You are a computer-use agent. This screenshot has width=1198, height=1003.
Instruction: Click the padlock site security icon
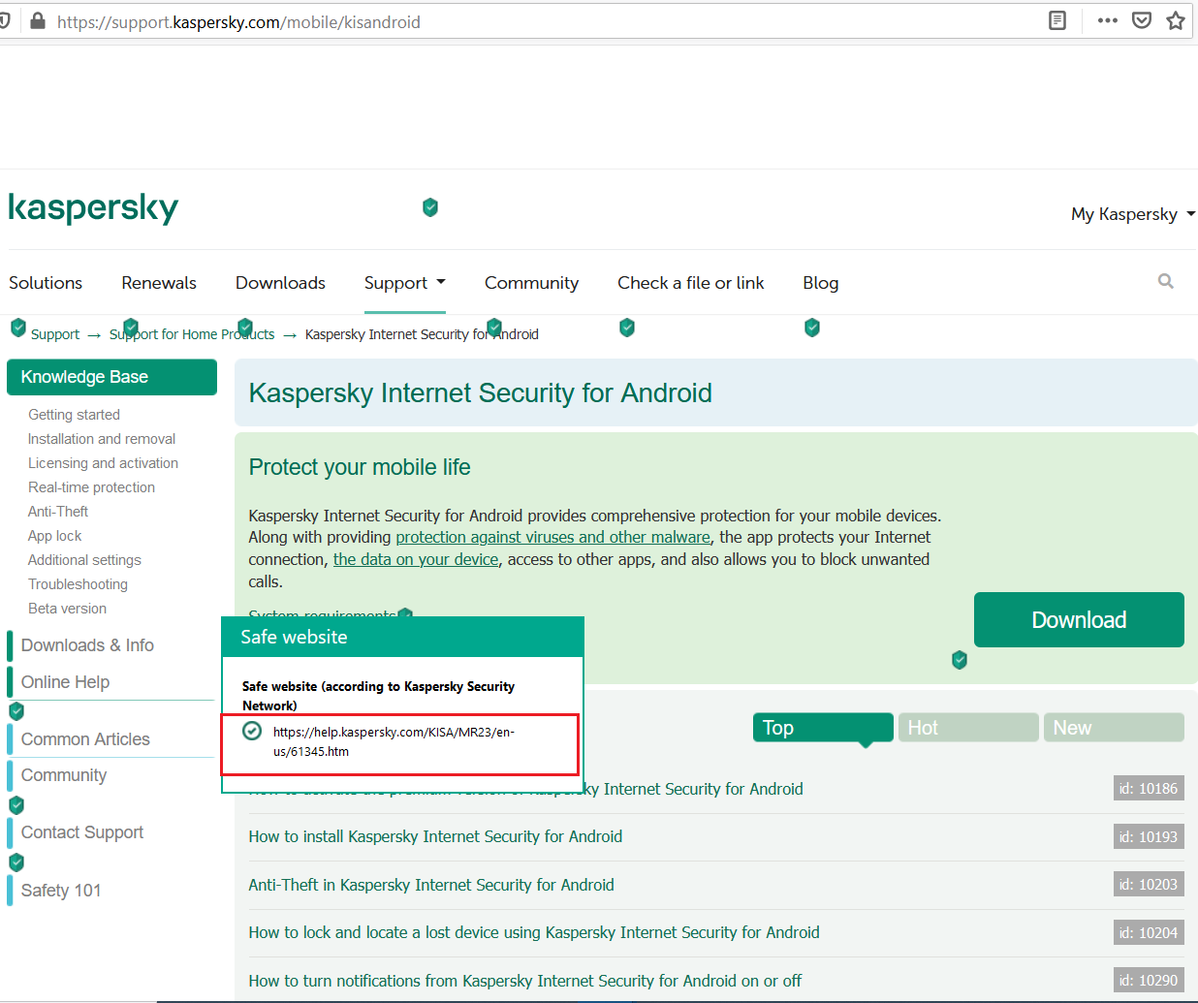point(38,21)
